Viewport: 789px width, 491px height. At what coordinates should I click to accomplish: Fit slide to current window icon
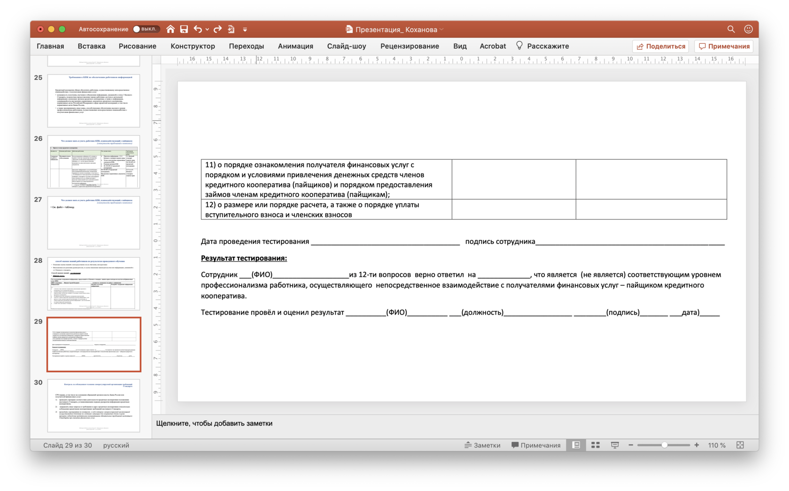click(740, 445)
